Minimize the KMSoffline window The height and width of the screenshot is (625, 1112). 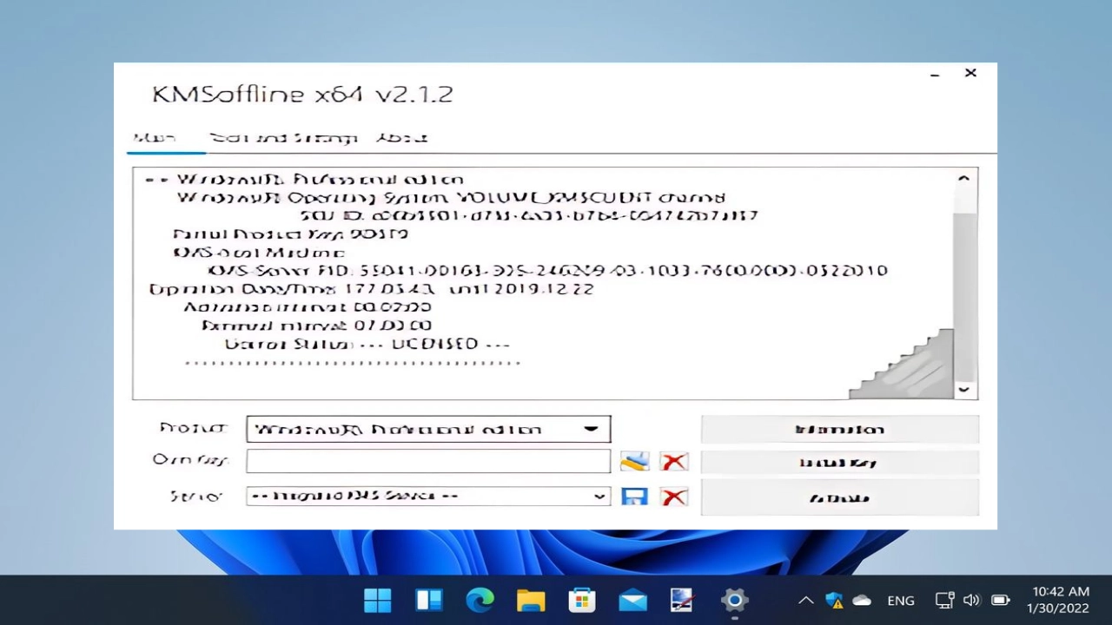[x=935, y=74]
